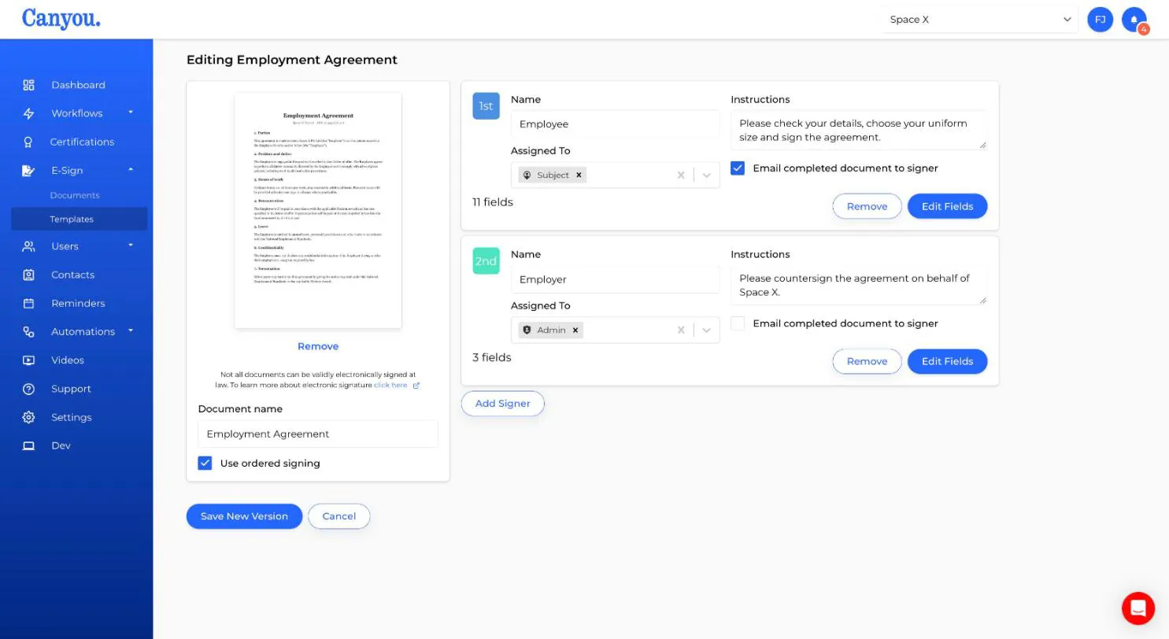
Task: Uncheck Email completed document for Employee signer
Action: pos(738,168)
